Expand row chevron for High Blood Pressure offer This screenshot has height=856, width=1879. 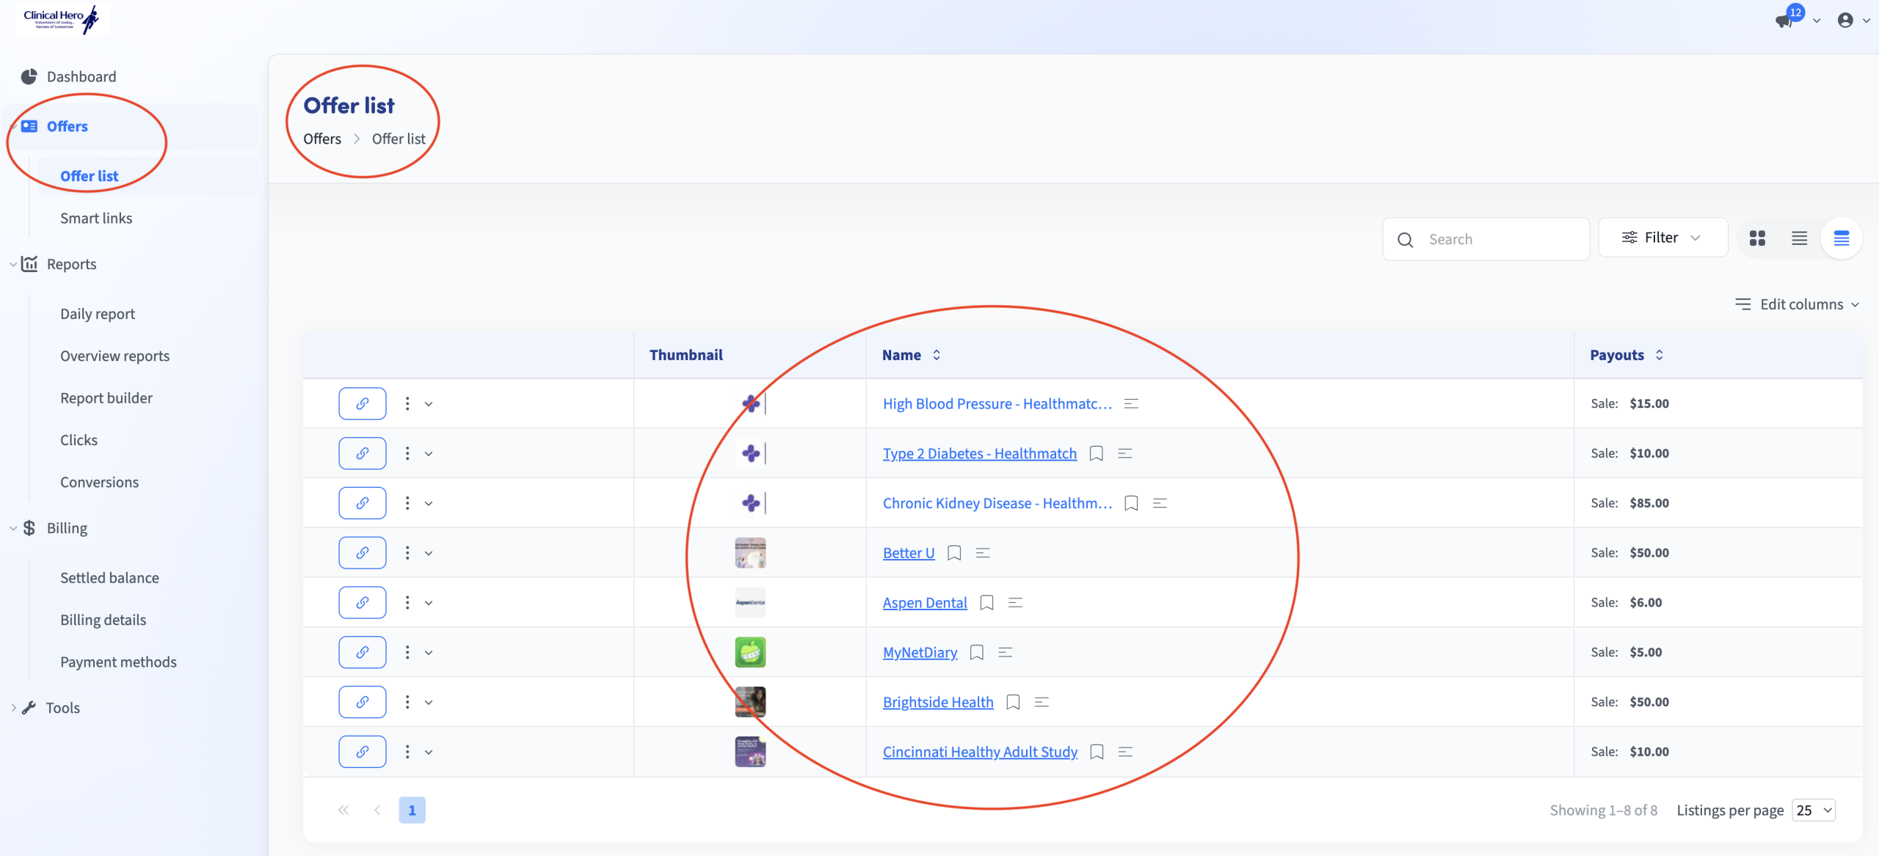click(x=429, y=404)
